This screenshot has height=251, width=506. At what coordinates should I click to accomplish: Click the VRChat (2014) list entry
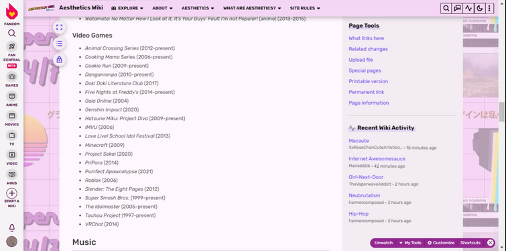(102, 224)
